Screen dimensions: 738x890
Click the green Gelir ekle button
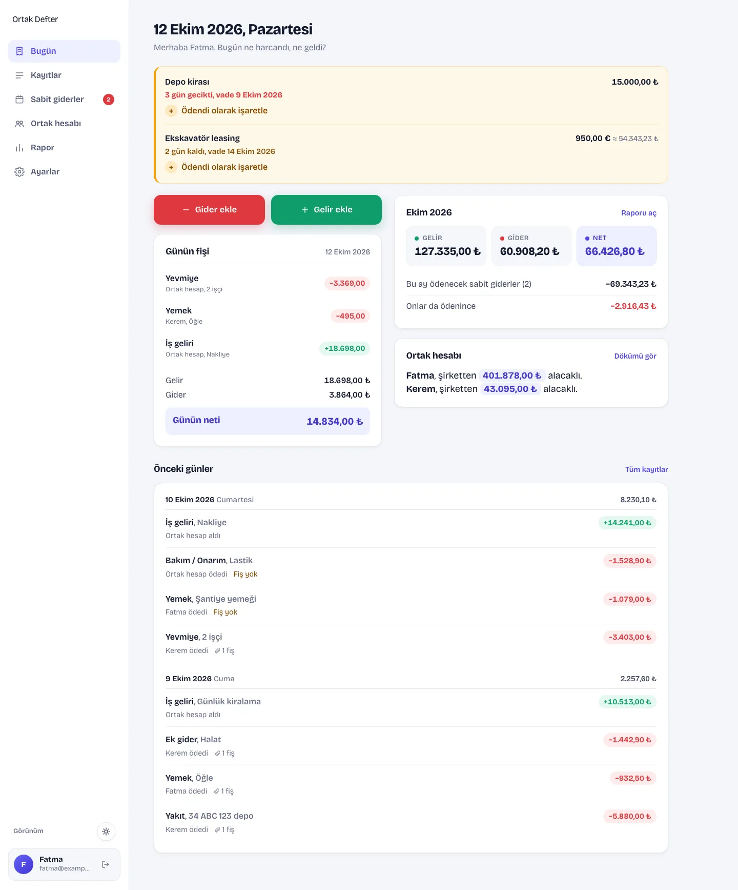tap(326, 210)
